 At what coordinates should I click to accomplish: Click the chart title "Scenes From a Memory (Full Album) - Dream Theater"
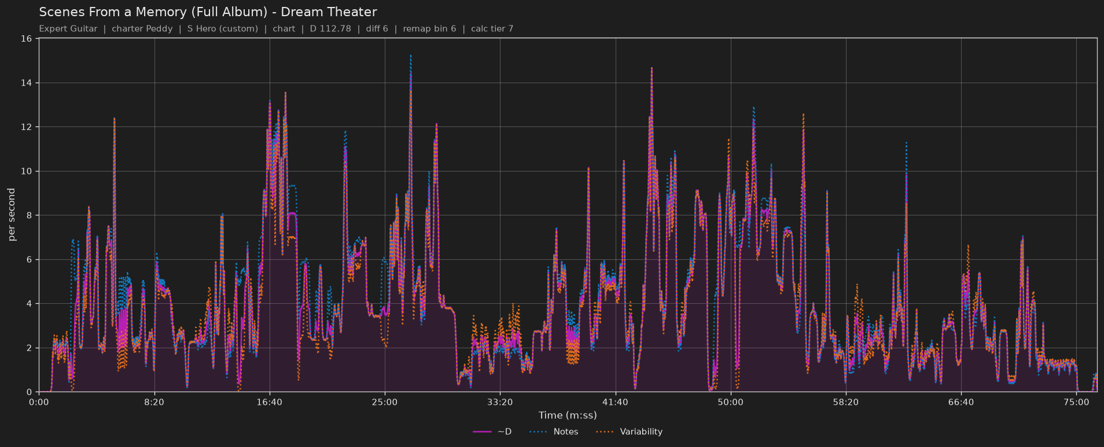coord(208,12)
